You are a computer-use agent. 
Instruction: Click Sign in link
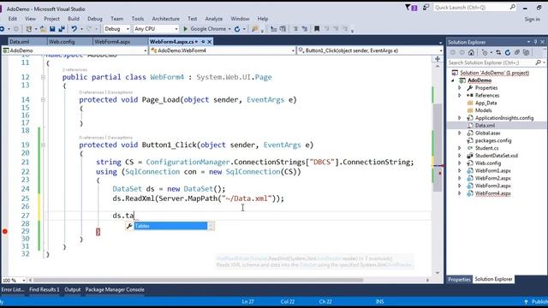click(532, 20)
